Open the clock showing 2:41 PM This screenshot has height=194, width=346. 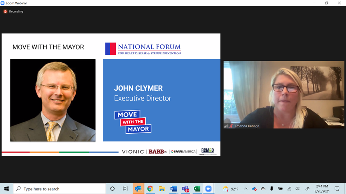coord(322,189)
